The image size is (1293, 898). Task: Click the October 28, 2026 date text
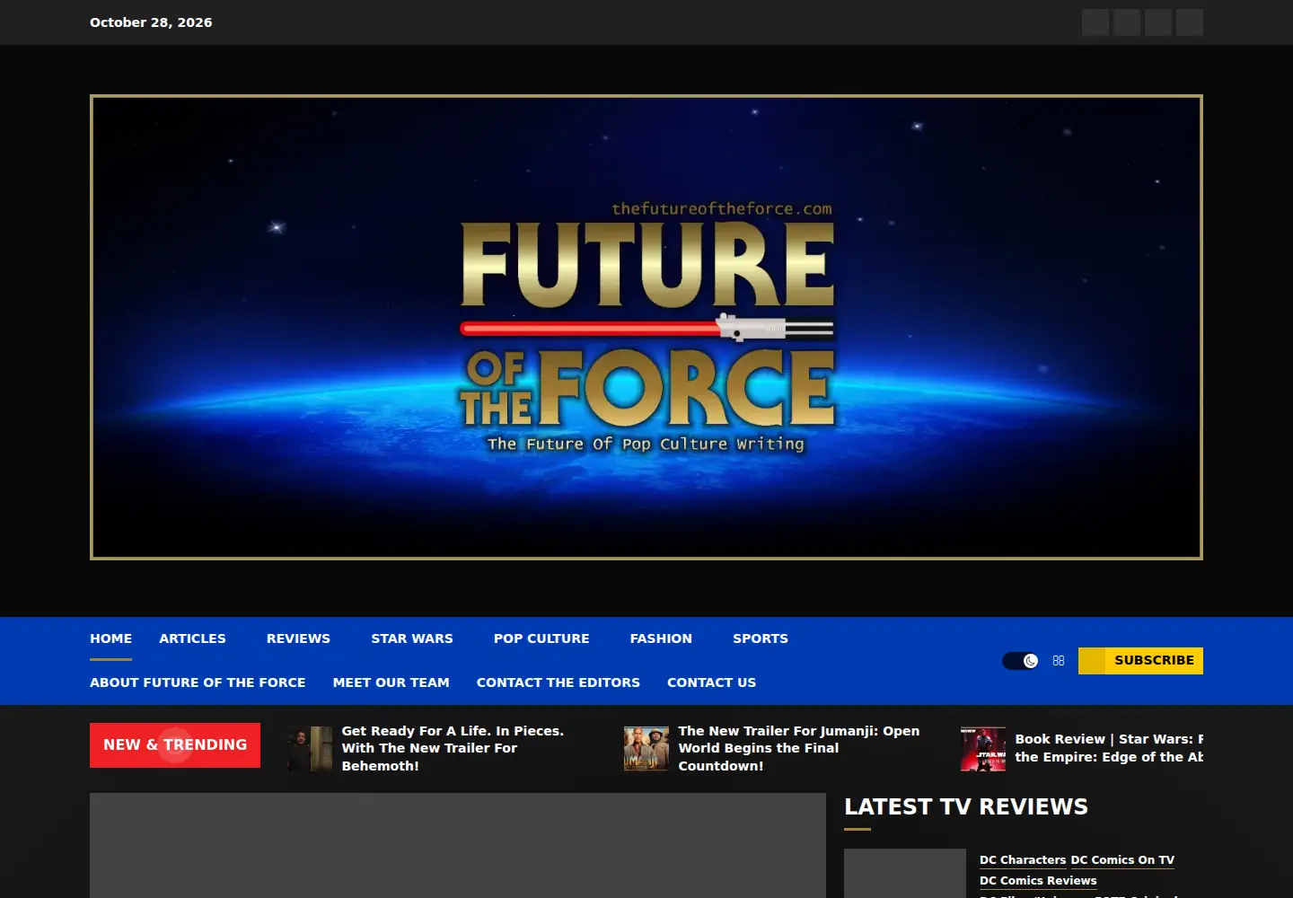coord(151,22)
